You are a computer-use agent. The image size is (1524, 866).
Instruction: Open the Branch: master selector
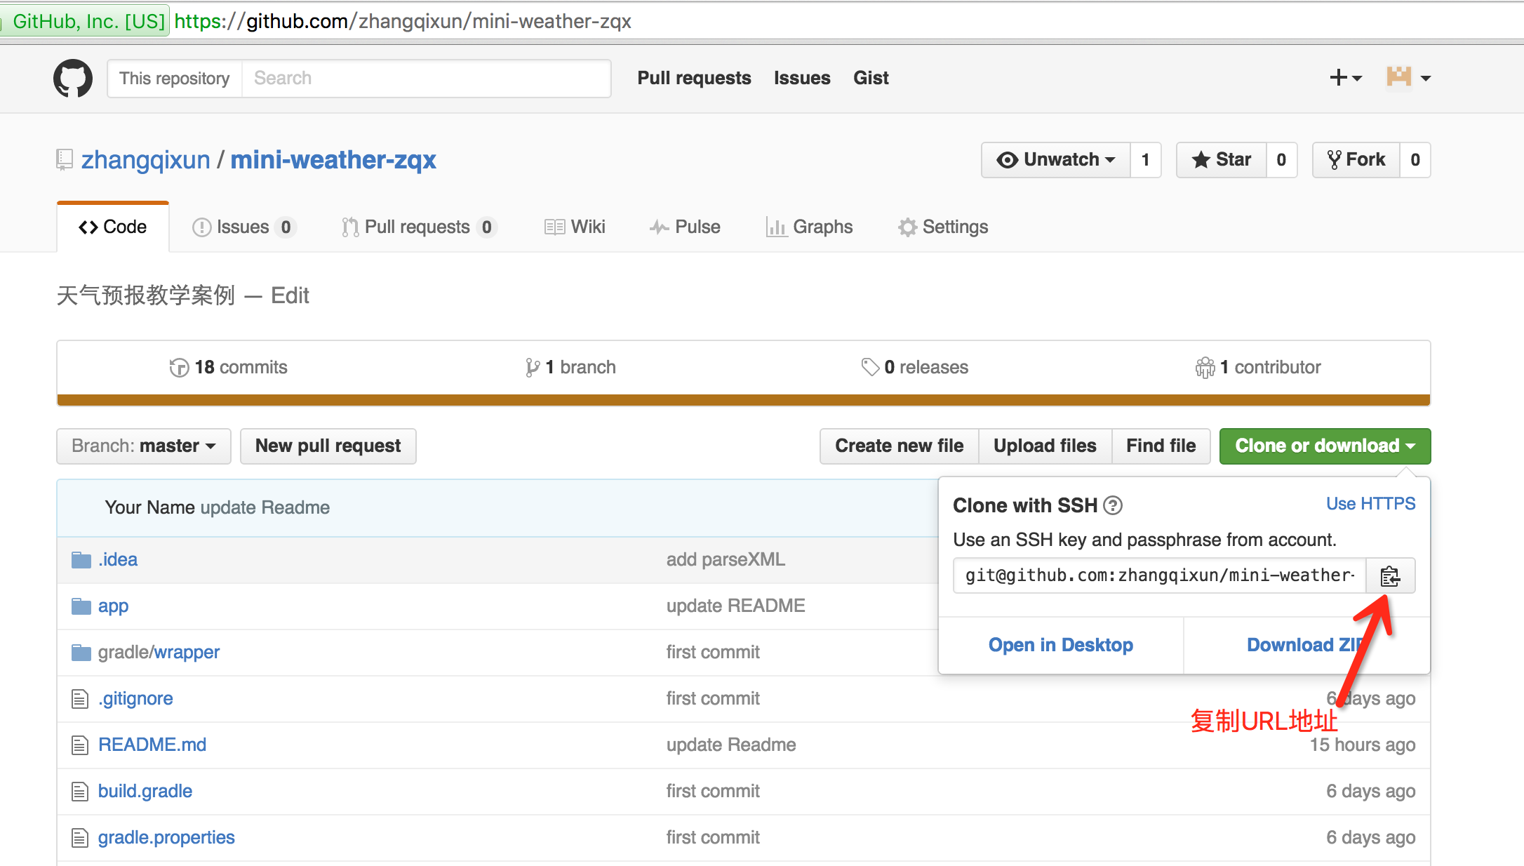(144, 446)
